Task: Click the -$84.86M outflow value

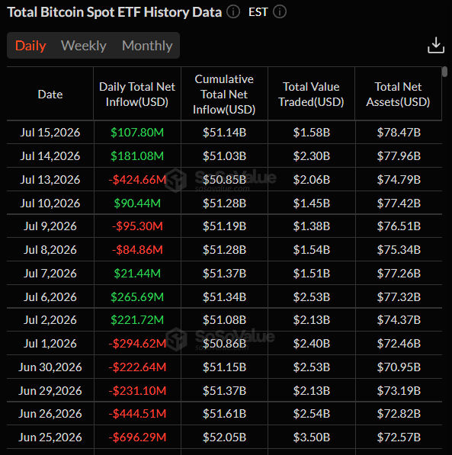Action: tap(137, 249)
